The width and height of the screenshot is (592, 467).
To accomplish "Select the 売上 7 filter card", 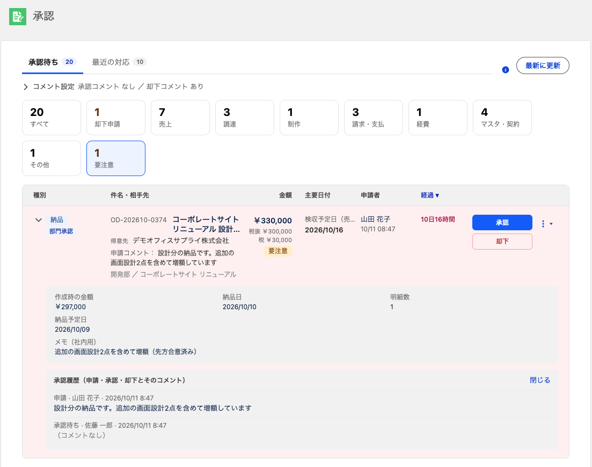I will pyautogui.click(x=180, y=118).
